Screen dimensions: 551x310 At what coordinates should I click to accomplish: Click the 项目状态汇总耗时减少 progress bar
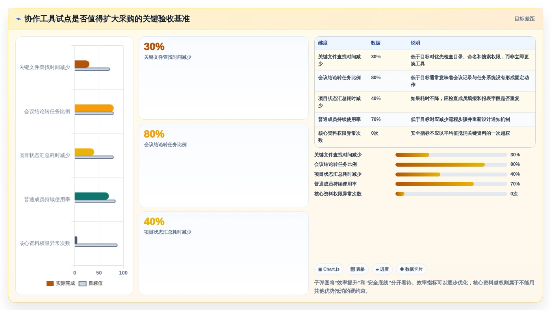point(451,174)
